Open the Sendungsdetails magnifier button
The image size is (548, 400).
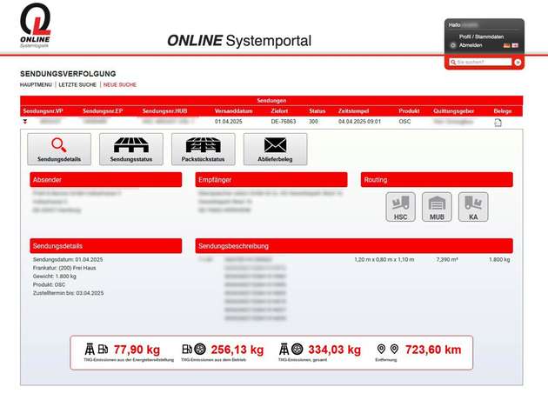59,150
